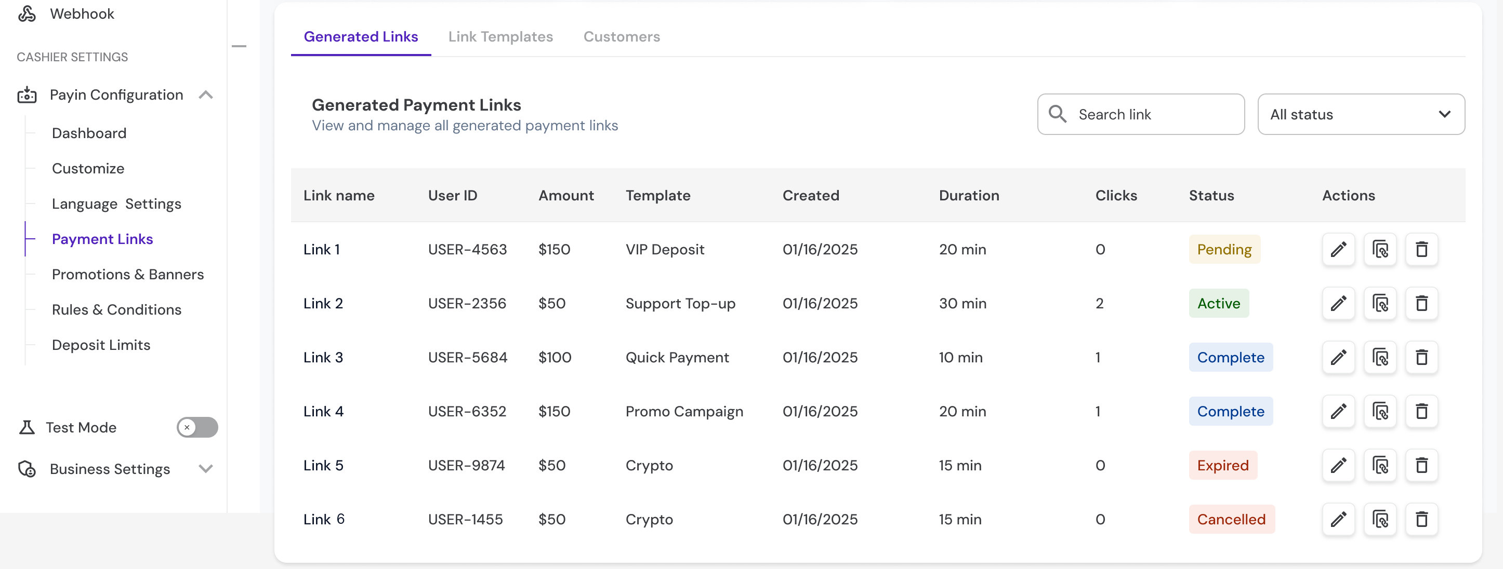Click the $100 amount cell
This screenshot has width=1503, height=569.
pyautogui.click(x=555, y=357)
